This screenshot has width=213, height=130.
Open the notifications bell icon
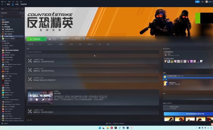click(202, 2)
